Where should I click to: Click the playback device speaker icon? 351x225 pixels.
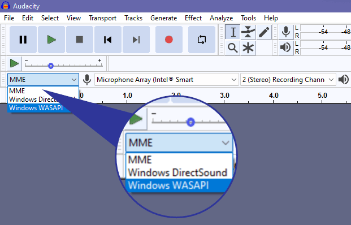tap(344, 80)
